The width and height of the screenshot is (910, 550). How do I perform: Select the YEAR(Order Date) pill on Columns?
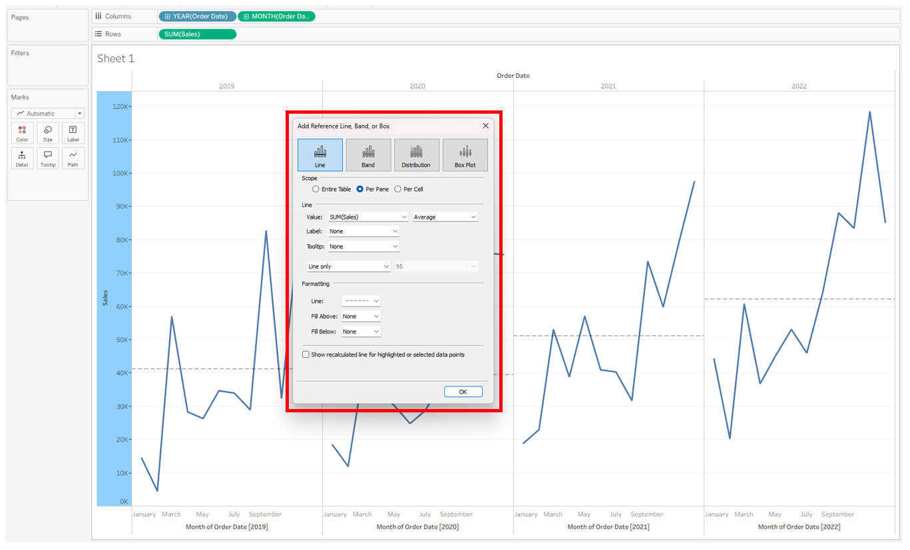click(x=197, y=16)
